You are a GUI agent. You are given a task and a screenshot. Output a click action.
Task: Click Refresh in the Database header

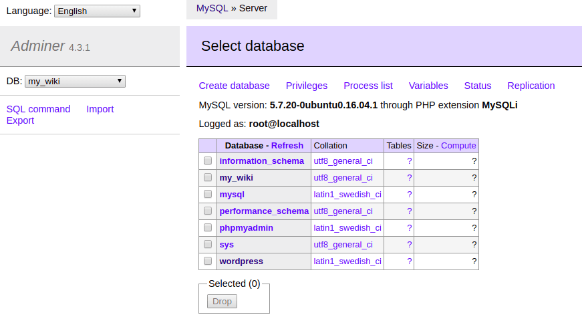(x=287, y=146)
